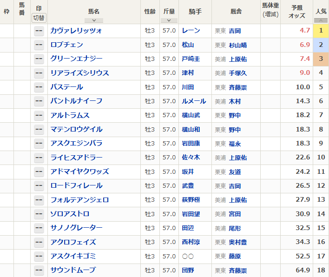This screenshot has width=329, height=277.
Task: Open jockey 武豊 profile link
Action: [188, 186]
